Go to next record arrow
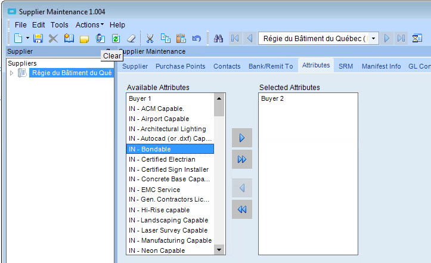The image size is (431, 263). [x=386, y=38]
